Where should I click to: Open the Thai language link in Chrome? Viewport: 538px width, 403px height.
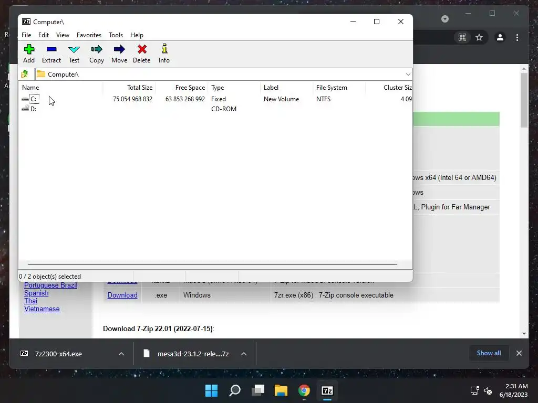click(x=30, y=301)
